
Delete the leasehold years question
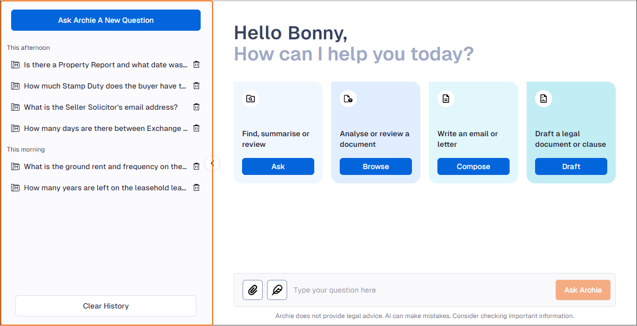[196, 188]
